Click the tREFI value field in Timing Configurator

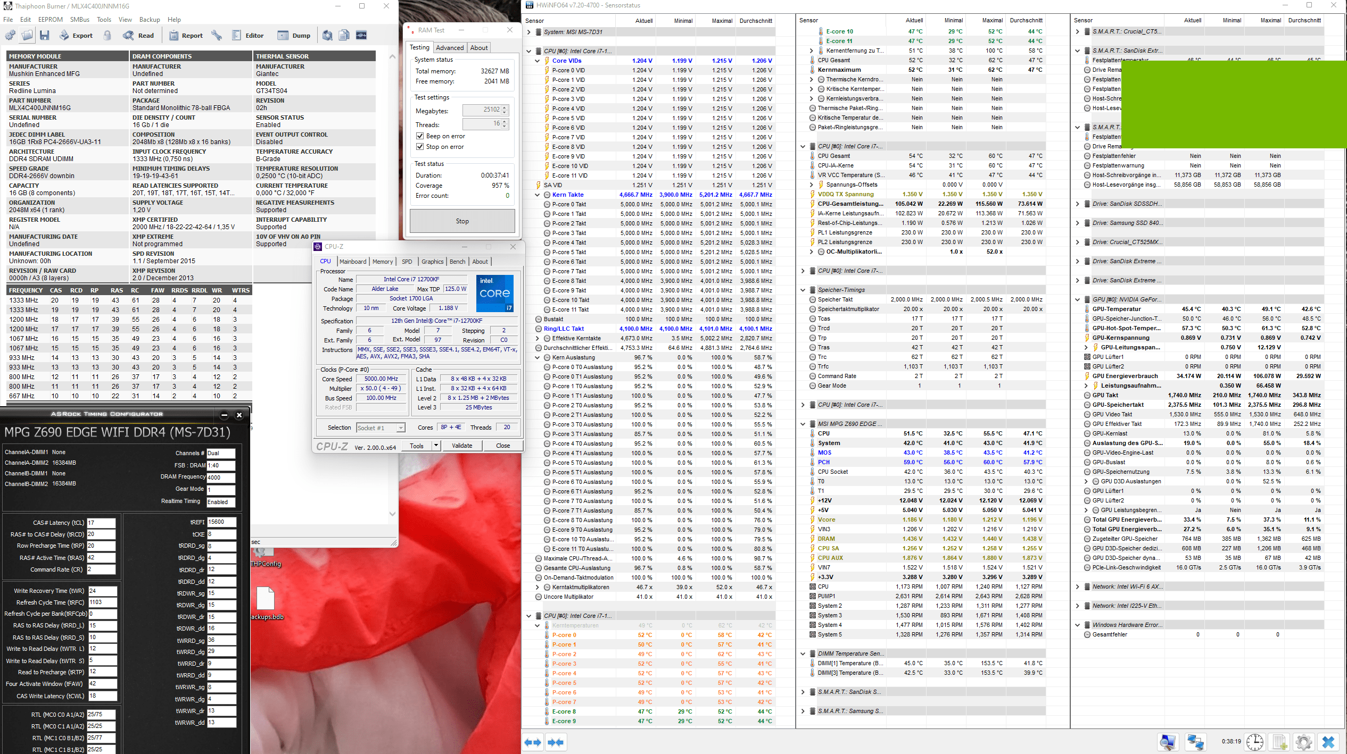[221, 522]
